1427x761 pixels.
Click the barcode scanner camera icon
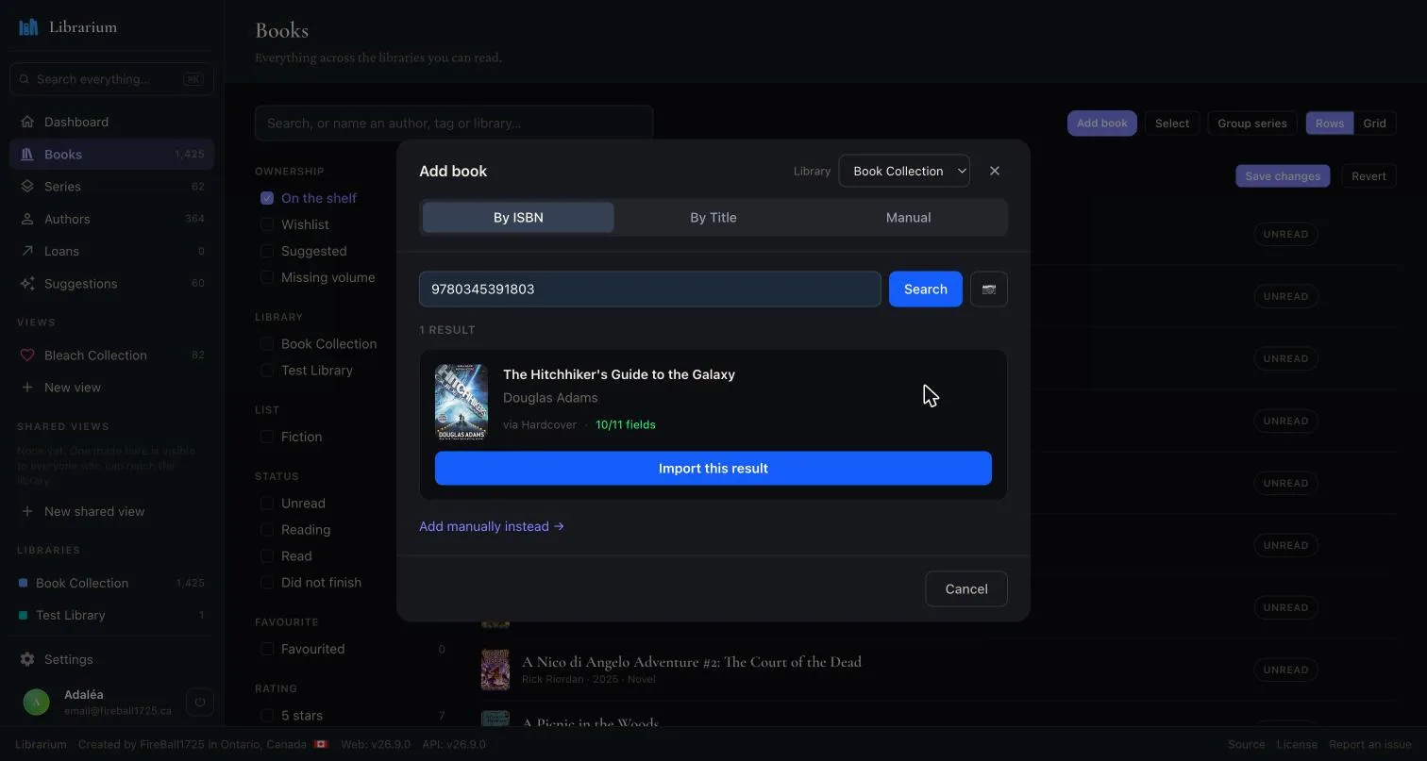pos(988,289)
